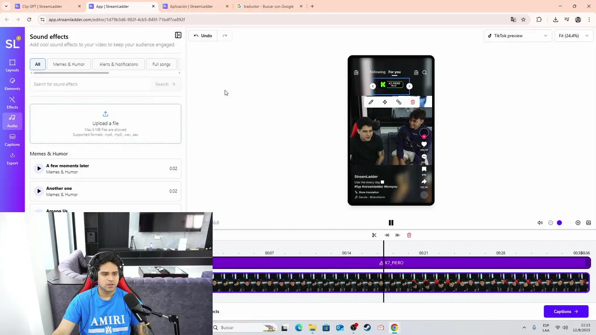The image size is (596, 335).
Task: Open Chrome downloads icon
Action: point(555,20)
